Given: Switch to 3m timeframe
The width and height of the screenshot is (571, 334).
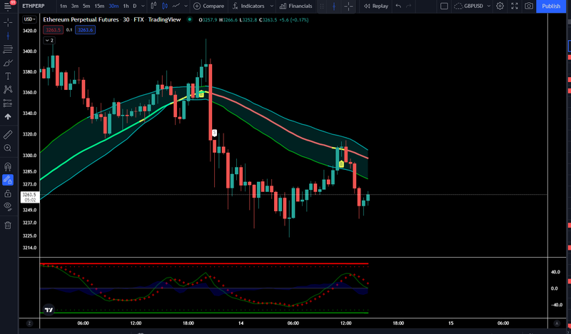Looking at the screenshot, I should click(x=75, y=6).
